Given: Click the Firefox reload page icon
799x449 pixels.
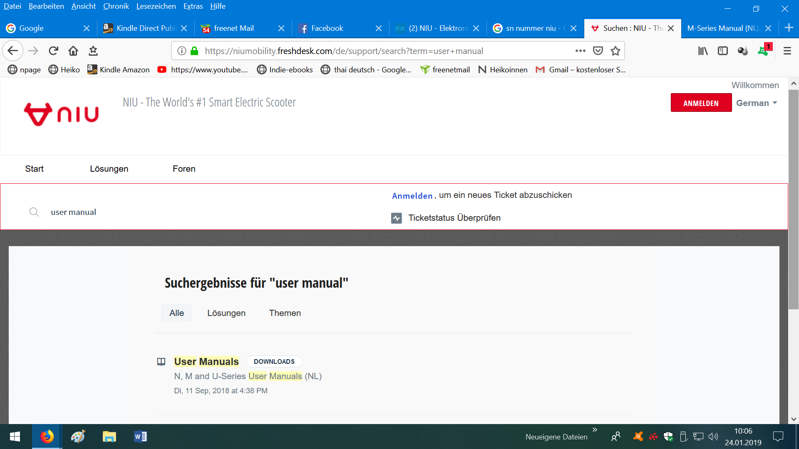Looking at the screenshot, I should 53,51.
